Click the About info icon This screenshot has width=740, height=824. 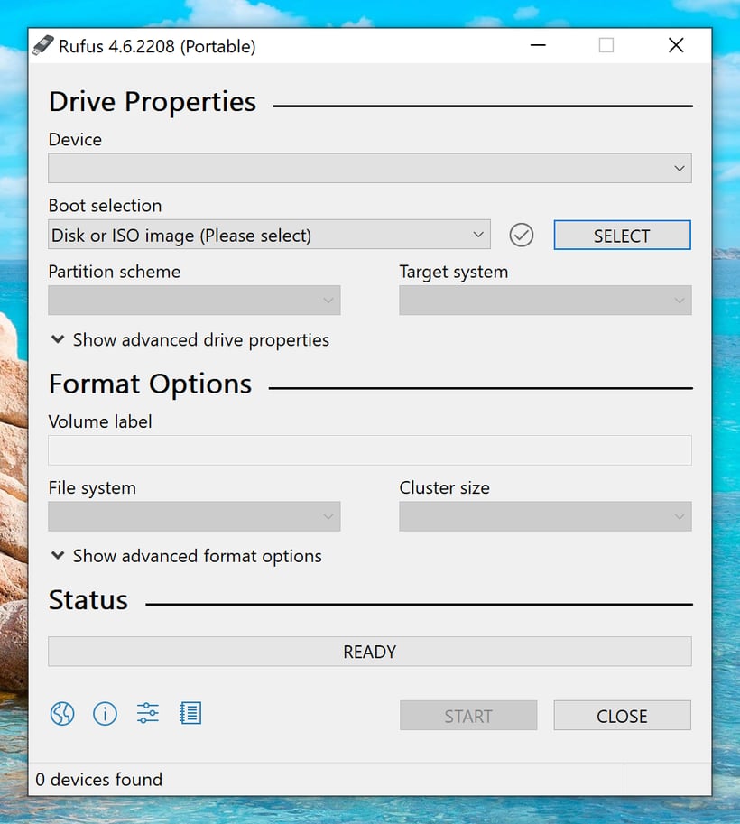(x=106, y=715)
